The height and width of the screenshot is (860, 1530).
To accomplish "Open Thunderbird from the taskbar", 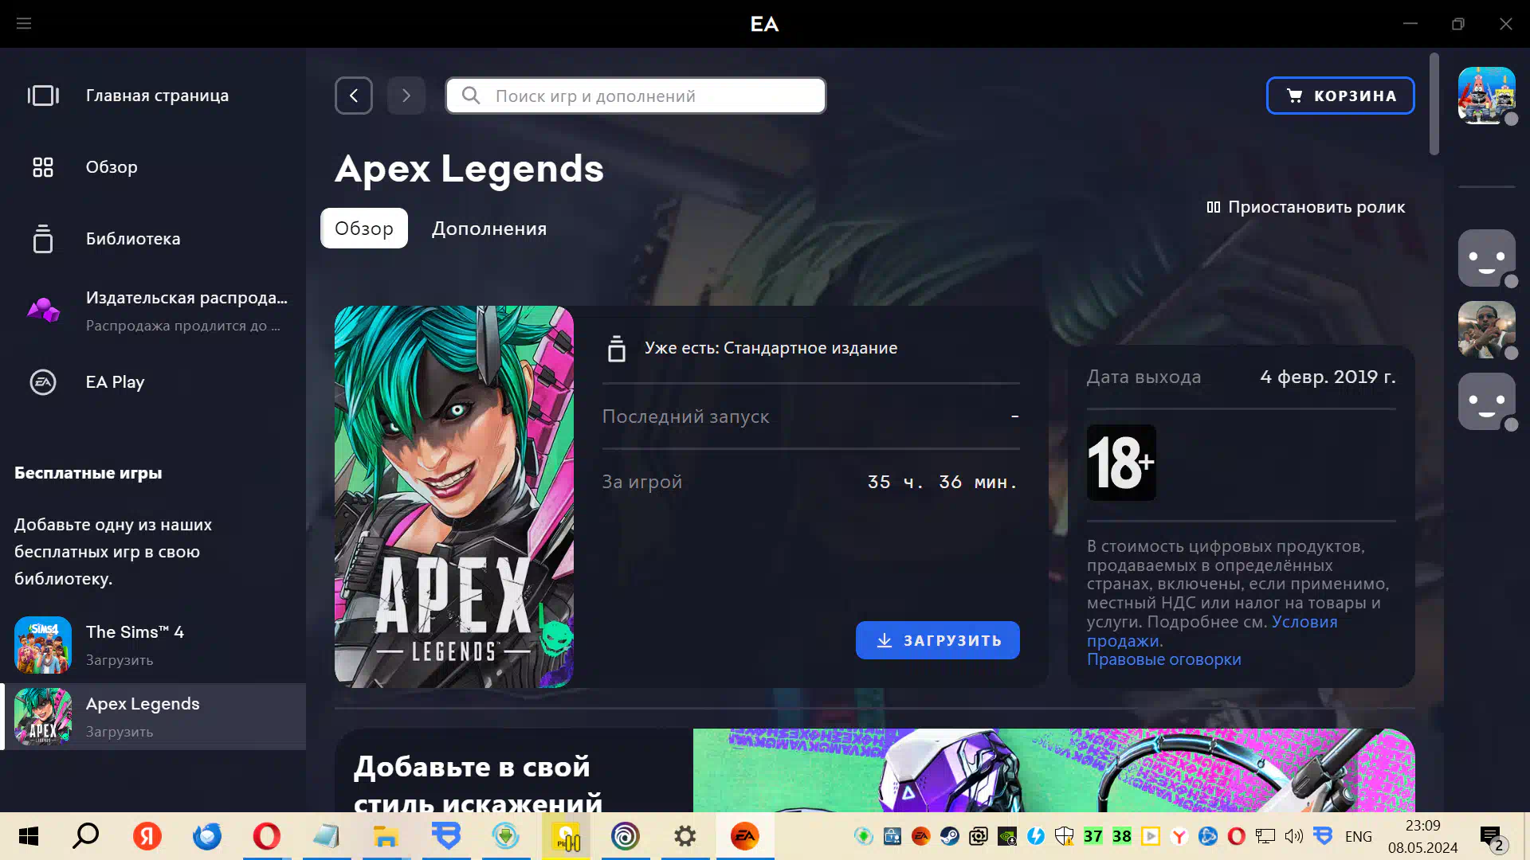I will 207,836.
